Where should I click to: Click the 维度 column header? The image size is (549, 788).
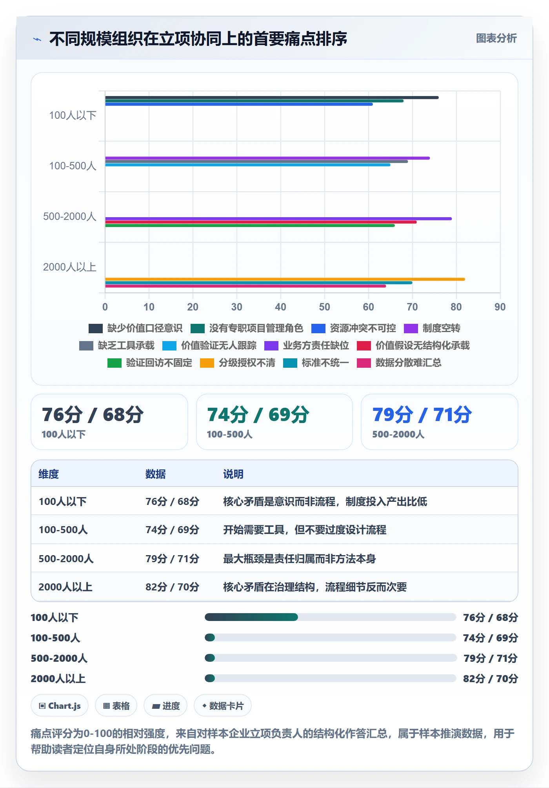click(x=49, y=474)
